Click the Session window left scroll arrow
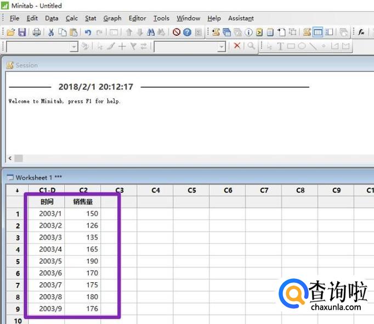Screen dimensions: 374x324 (10, 158)
